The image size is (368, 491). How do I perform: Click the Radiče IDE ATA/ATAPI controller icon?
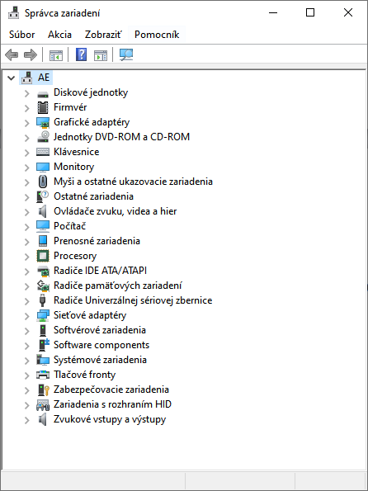(x=43, y=271)
